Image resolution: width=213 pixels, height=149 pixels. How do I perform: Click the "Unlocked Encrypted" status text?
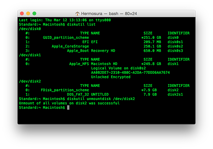pyautogui.click(x=111, y=77)
